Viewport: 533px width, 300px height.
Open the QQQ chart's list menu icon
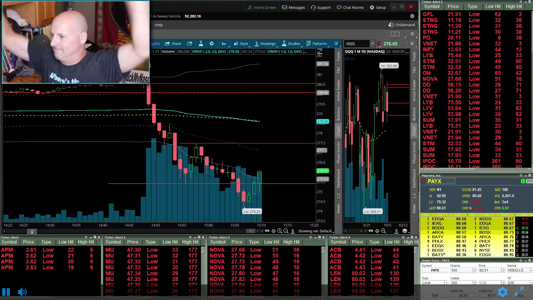pos(412,44)
